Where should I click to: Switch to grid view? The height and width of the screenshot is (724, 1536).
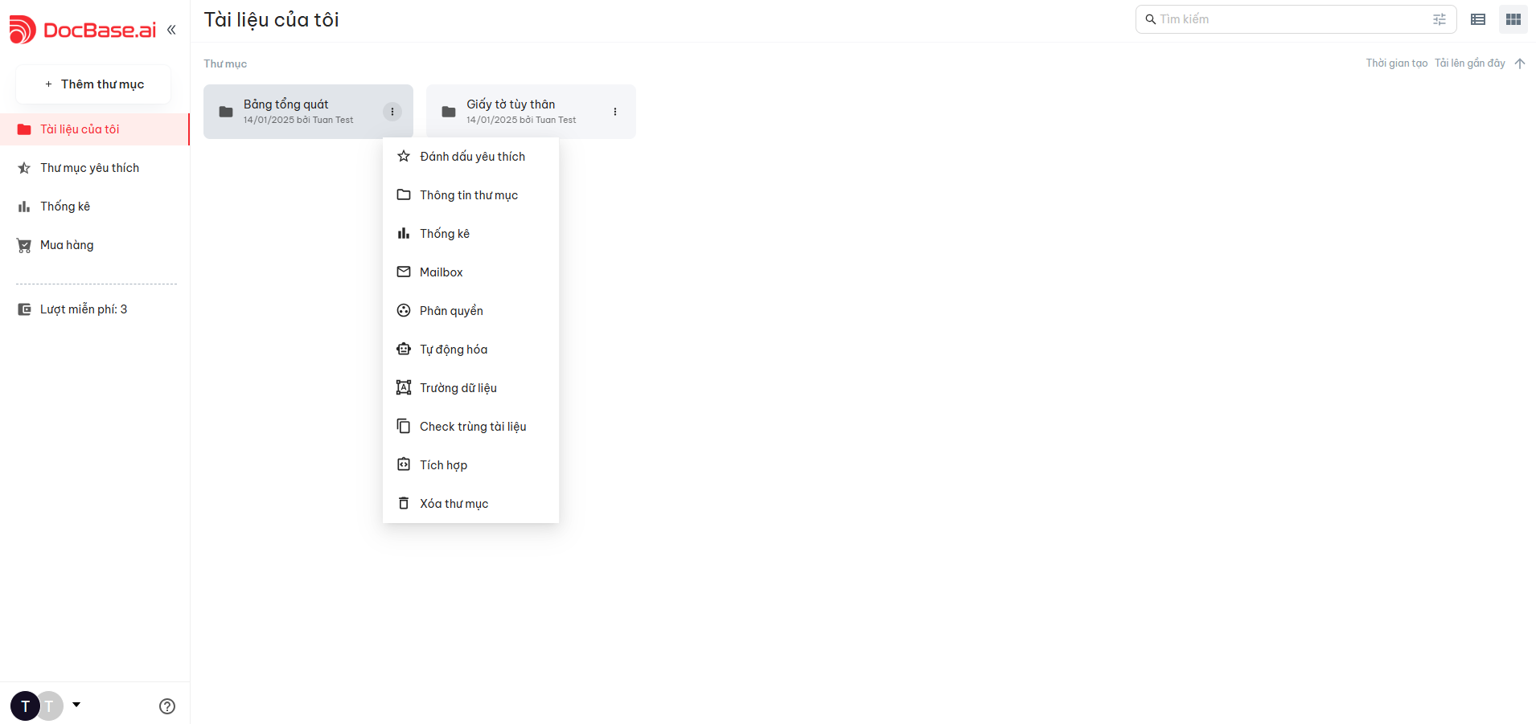point(1513,19)
